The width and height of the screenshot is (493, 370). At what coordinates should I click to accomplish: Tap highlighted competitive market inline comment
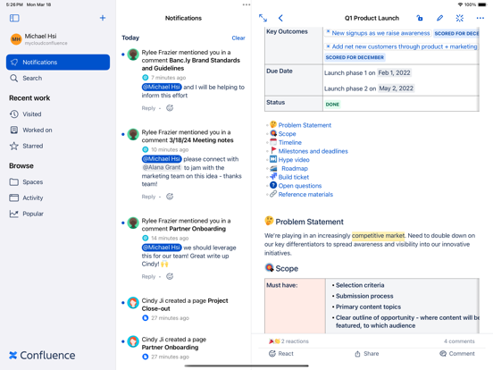379,236
